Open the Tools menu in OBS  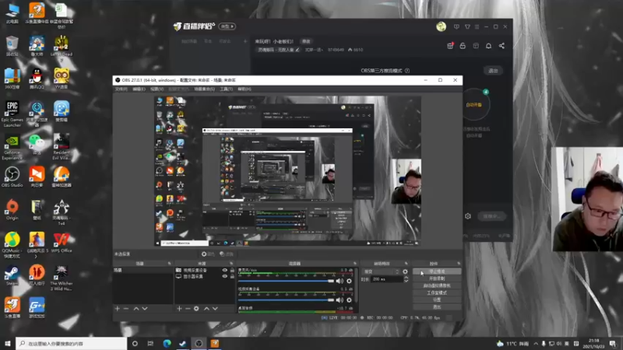pos(226,89)
